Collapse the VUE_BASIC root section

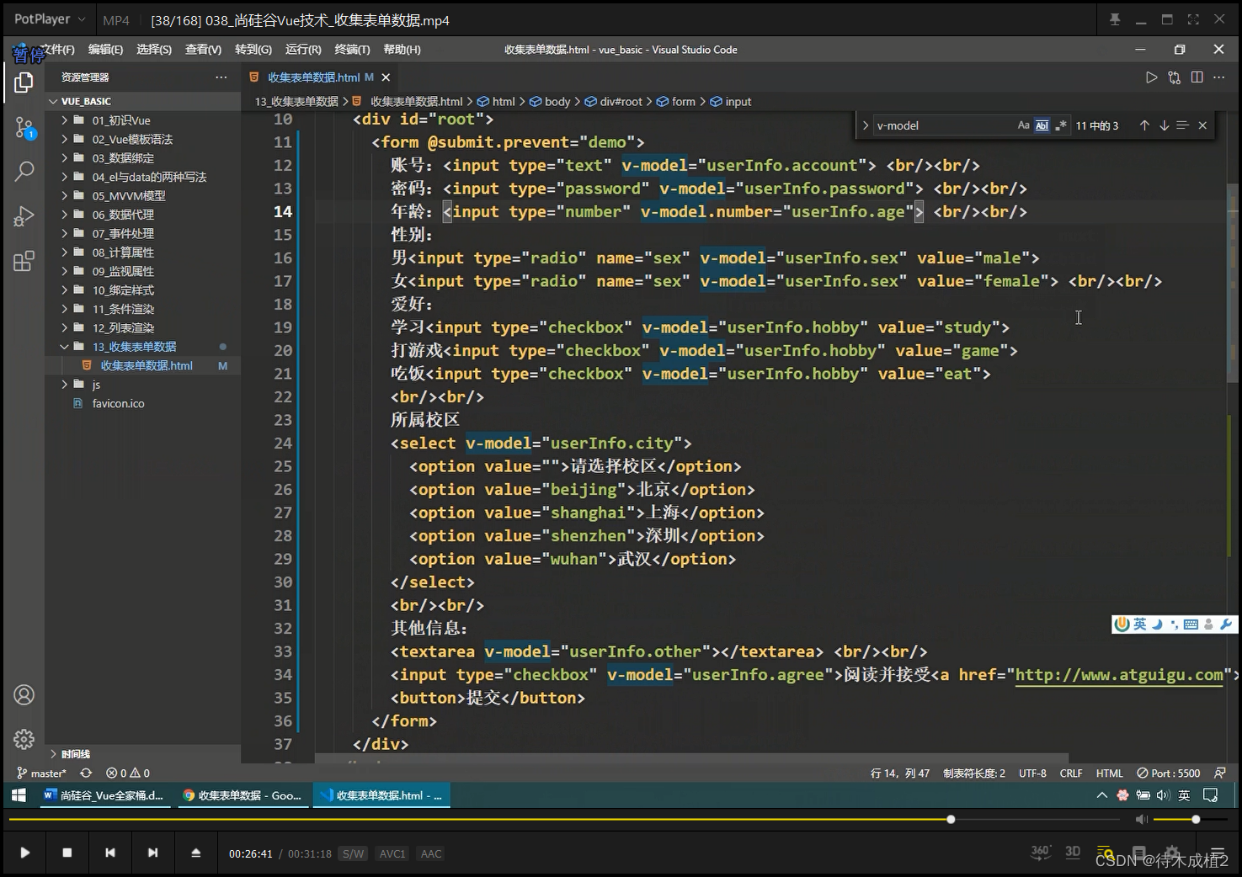[53, 101]
